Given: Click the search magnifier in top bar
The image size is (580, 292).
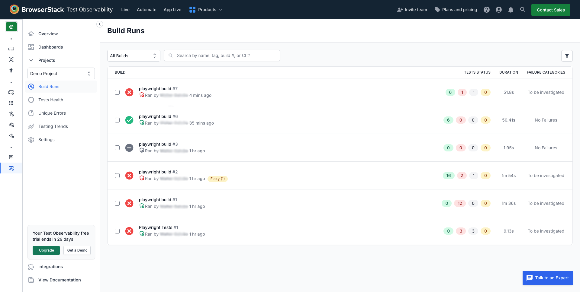Looking at the screenshot, I should point(523,10).
